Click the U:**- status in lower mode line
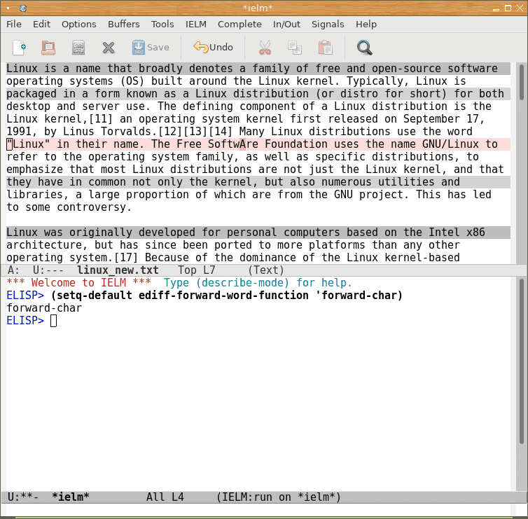 [23, 497]
